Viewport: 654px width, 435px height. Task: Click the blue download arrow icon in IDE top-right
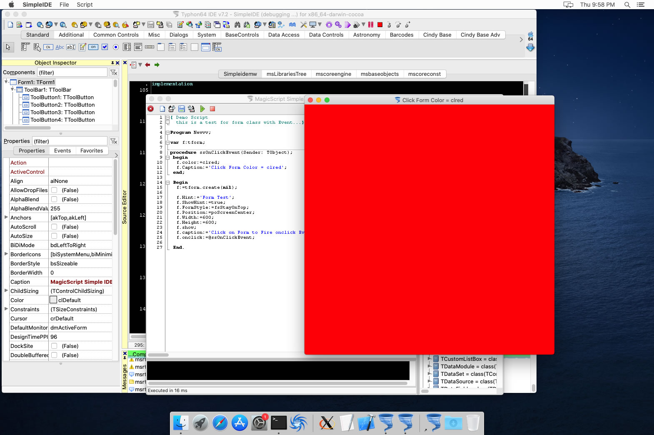point(530,48)
